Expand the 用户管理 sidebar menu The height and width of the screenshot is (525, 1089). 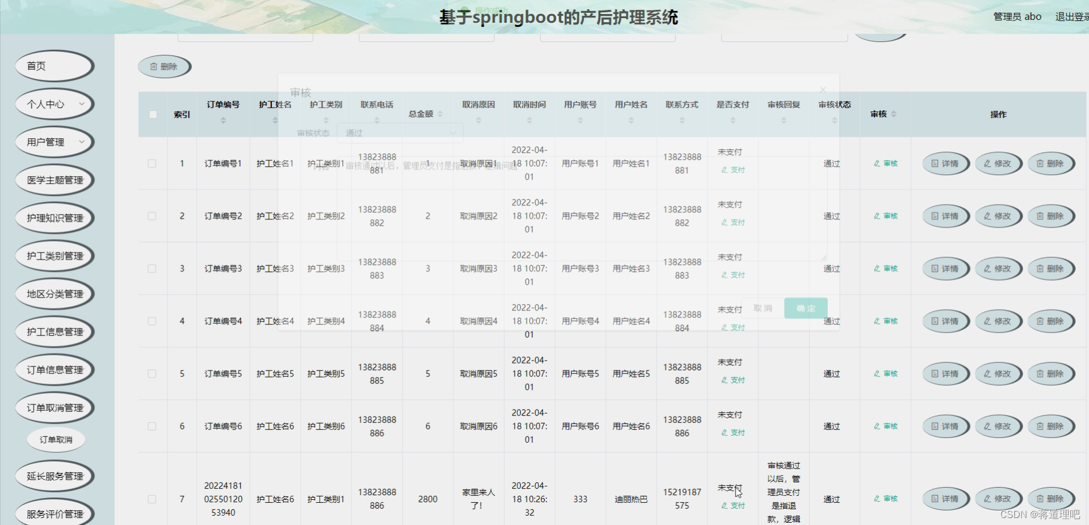coord(54,142)
